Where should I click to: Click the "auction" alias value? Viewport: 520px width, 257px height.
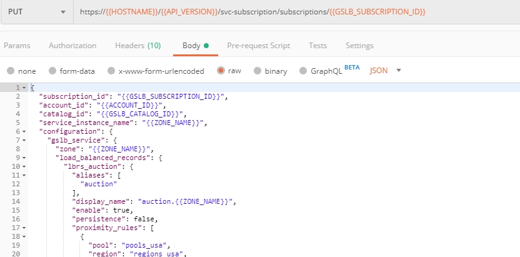99,184
